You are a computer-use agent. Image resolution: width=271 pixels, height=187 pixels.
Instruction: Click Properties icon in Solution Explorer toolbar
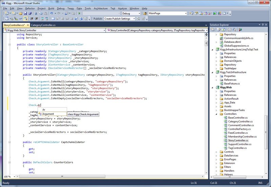[x=213, y=30]
